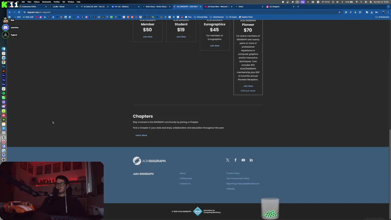Viewport: 391px width, 220px height.
Task: Open the Bookmarks menu in menu bar
Action: 46,2
